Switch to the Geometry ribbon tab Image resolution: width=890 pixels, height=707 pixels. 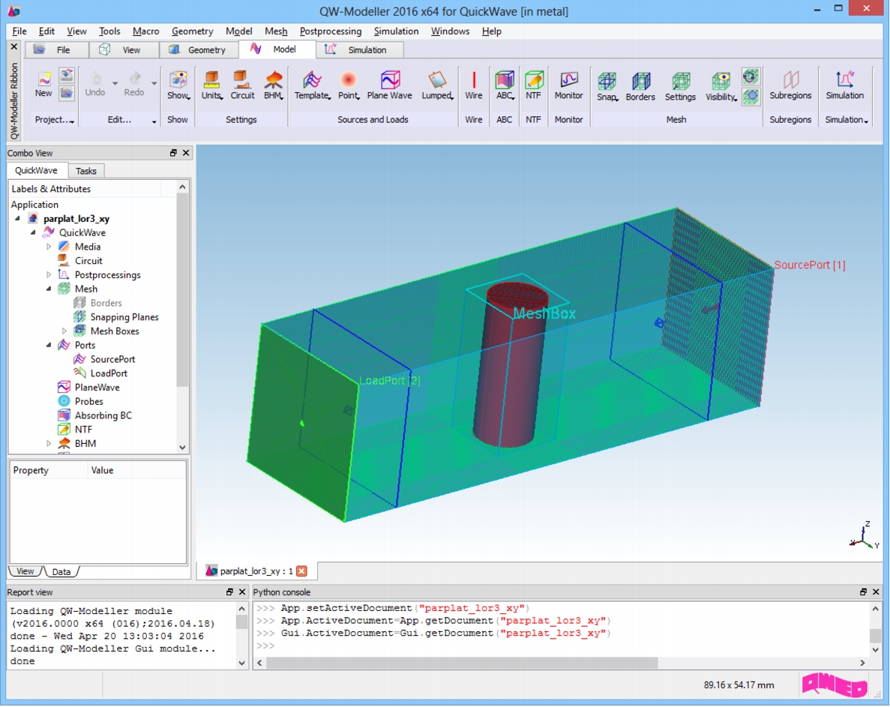click(199, 50)
